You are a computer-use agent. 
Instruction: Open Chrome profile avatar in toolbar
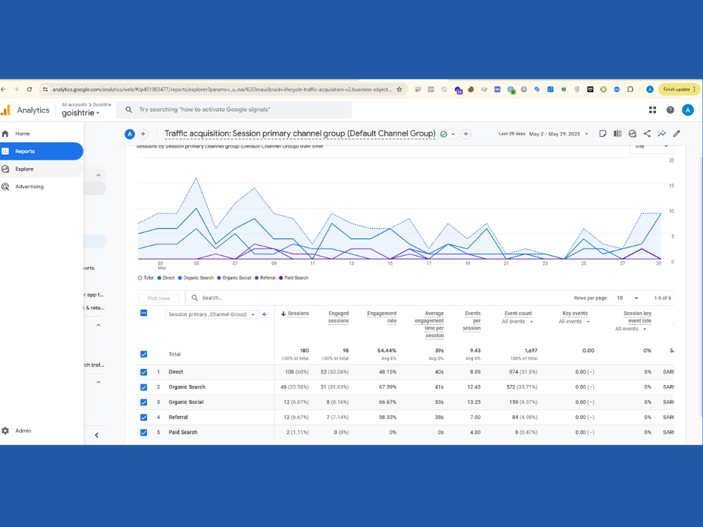tap(649, 89)
